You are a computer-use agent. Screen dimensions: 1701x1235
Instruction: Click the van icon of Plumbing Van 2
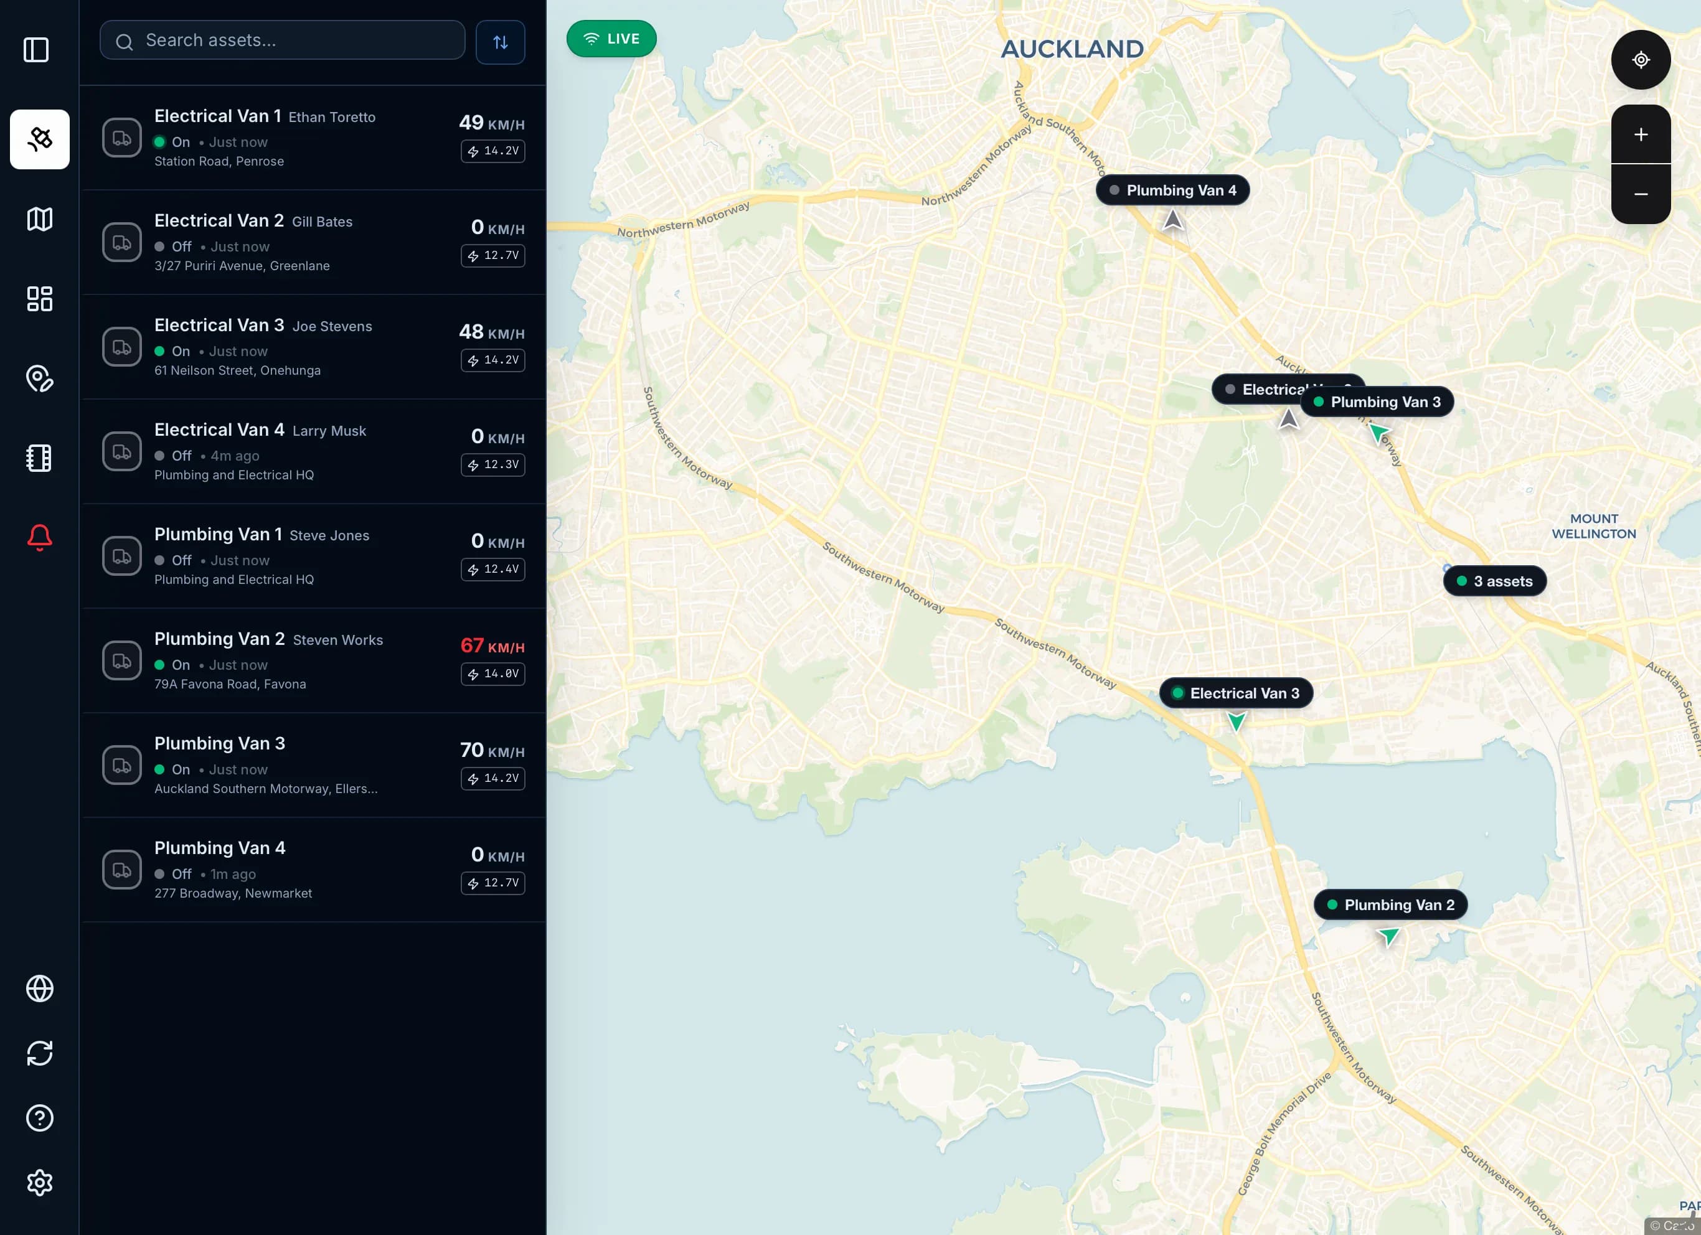tap(121, 660)
